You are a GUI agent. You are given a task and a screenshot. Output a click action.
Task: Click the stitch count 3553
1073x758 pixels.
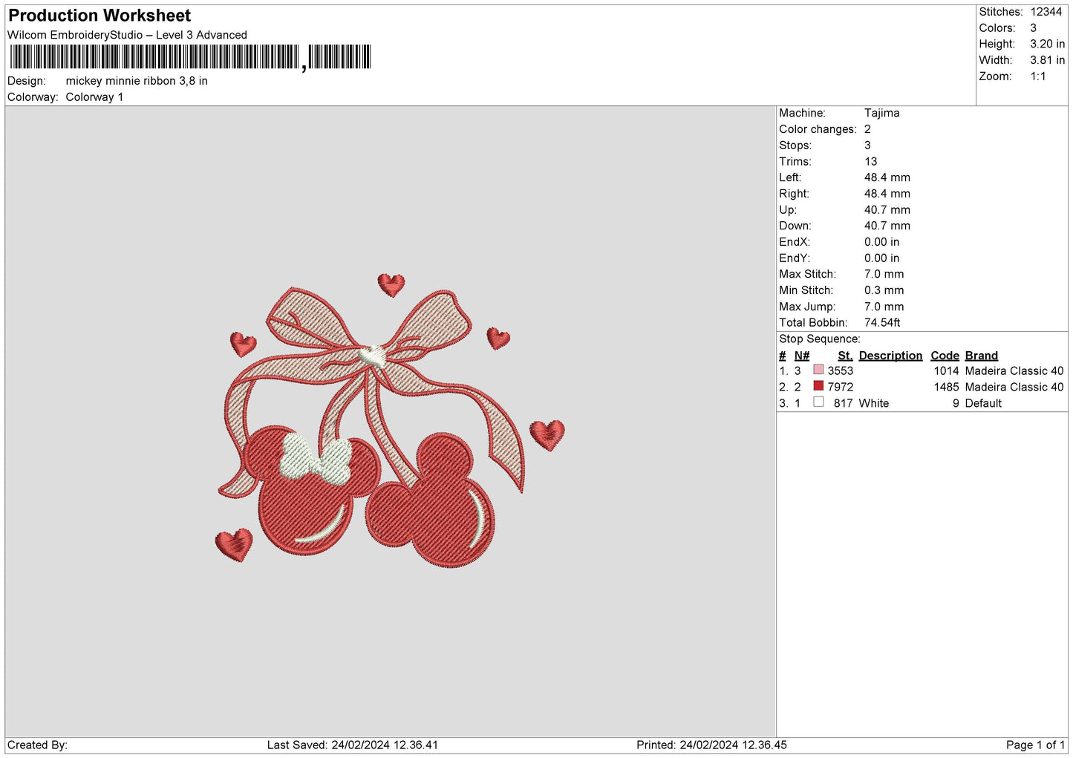[x=841, y=371]
